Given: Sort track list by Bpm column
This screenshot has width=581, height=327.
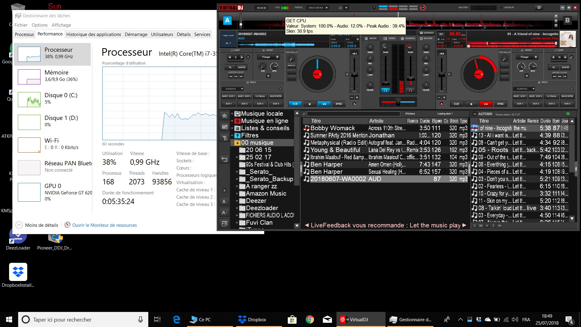Looking at the screenshot, I should click(x=437, y=121).
